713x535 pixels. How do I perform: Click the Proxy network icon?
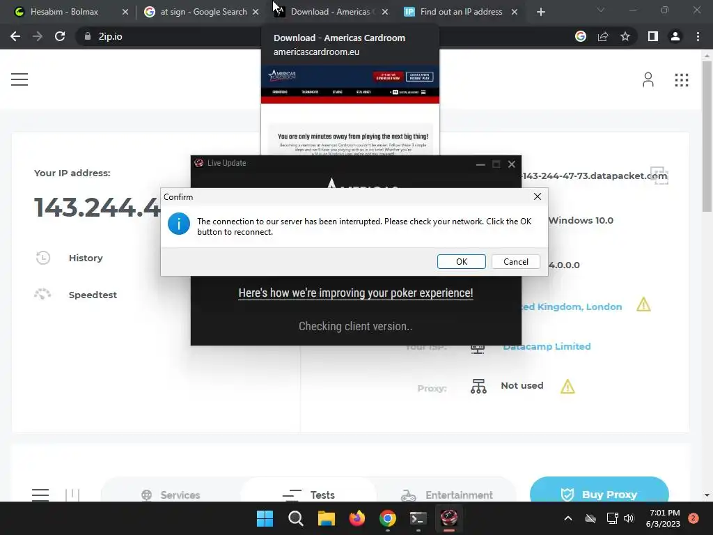tap(478, 386)
